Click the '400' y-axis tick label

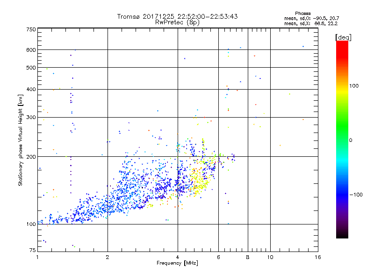(31, 90)
